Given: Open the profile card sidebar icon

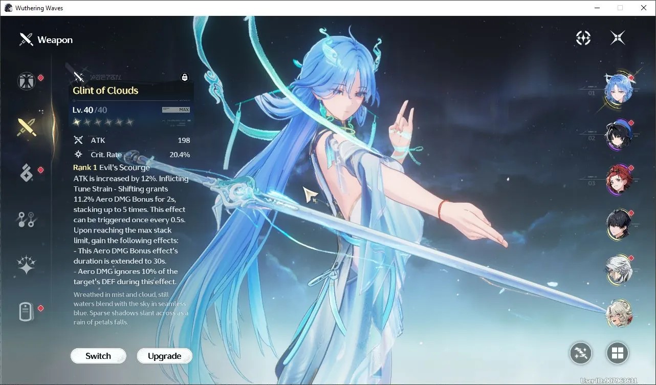Looking at the screenshot, I should pyautogui.click(x=27, y=311).
